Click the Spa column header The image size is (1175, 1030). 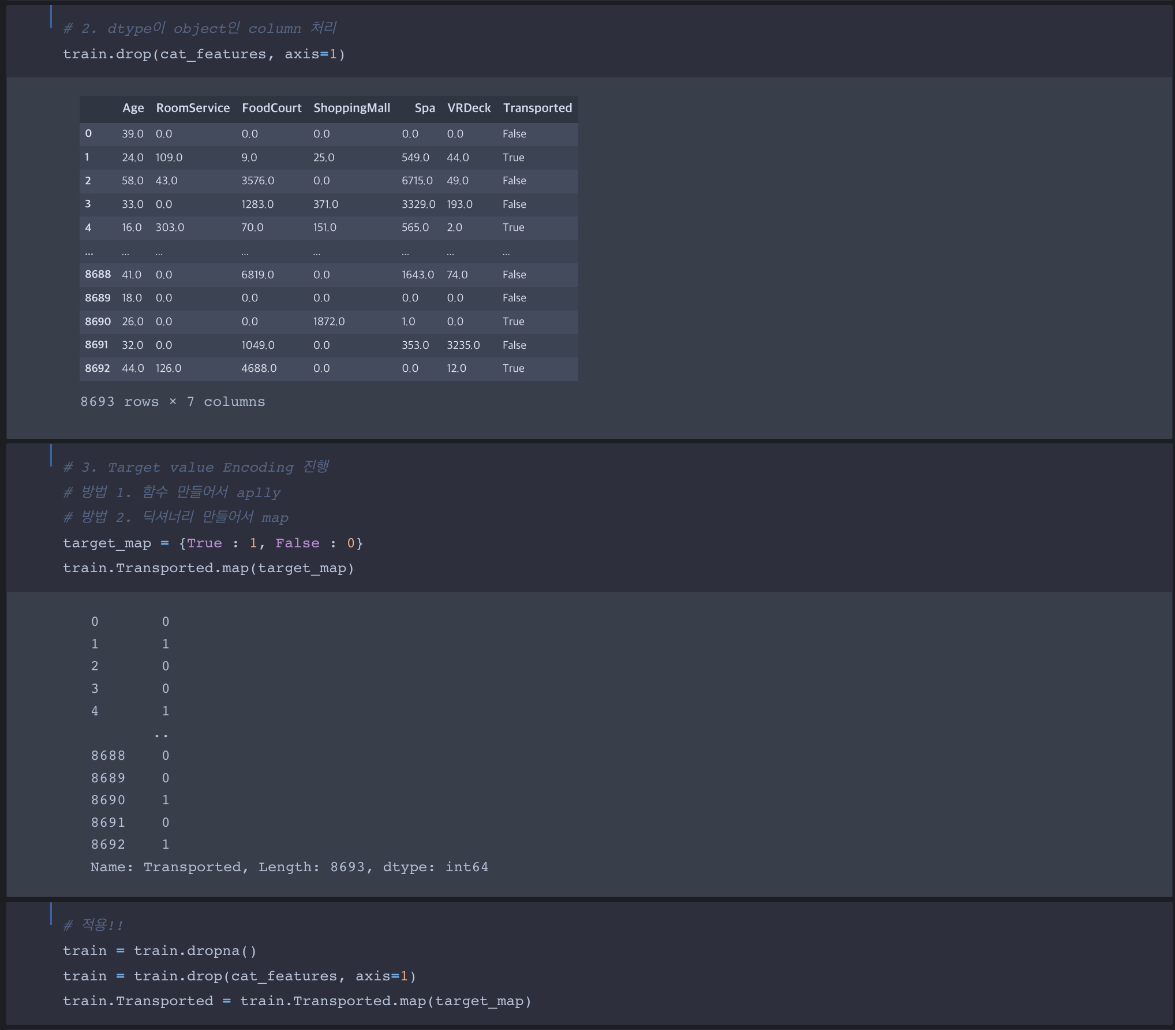point(424,108)
